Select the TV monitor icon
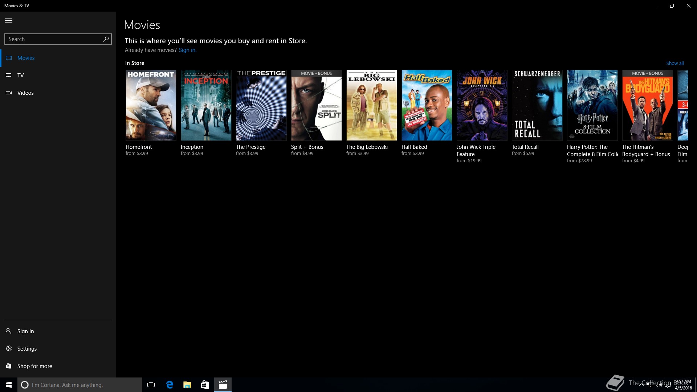 coord(9,75)
